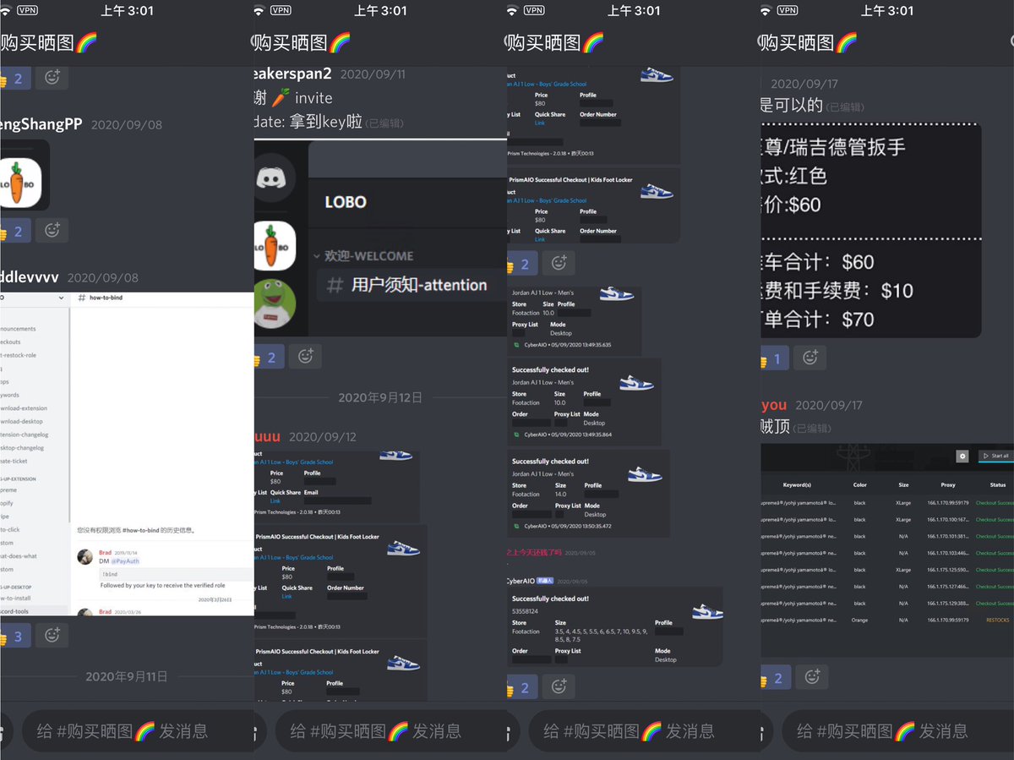Select timestamp 2020/09/11 beside eakerspan2
Viewport: 1014px width, 760px height.
(x=373, y=74)
